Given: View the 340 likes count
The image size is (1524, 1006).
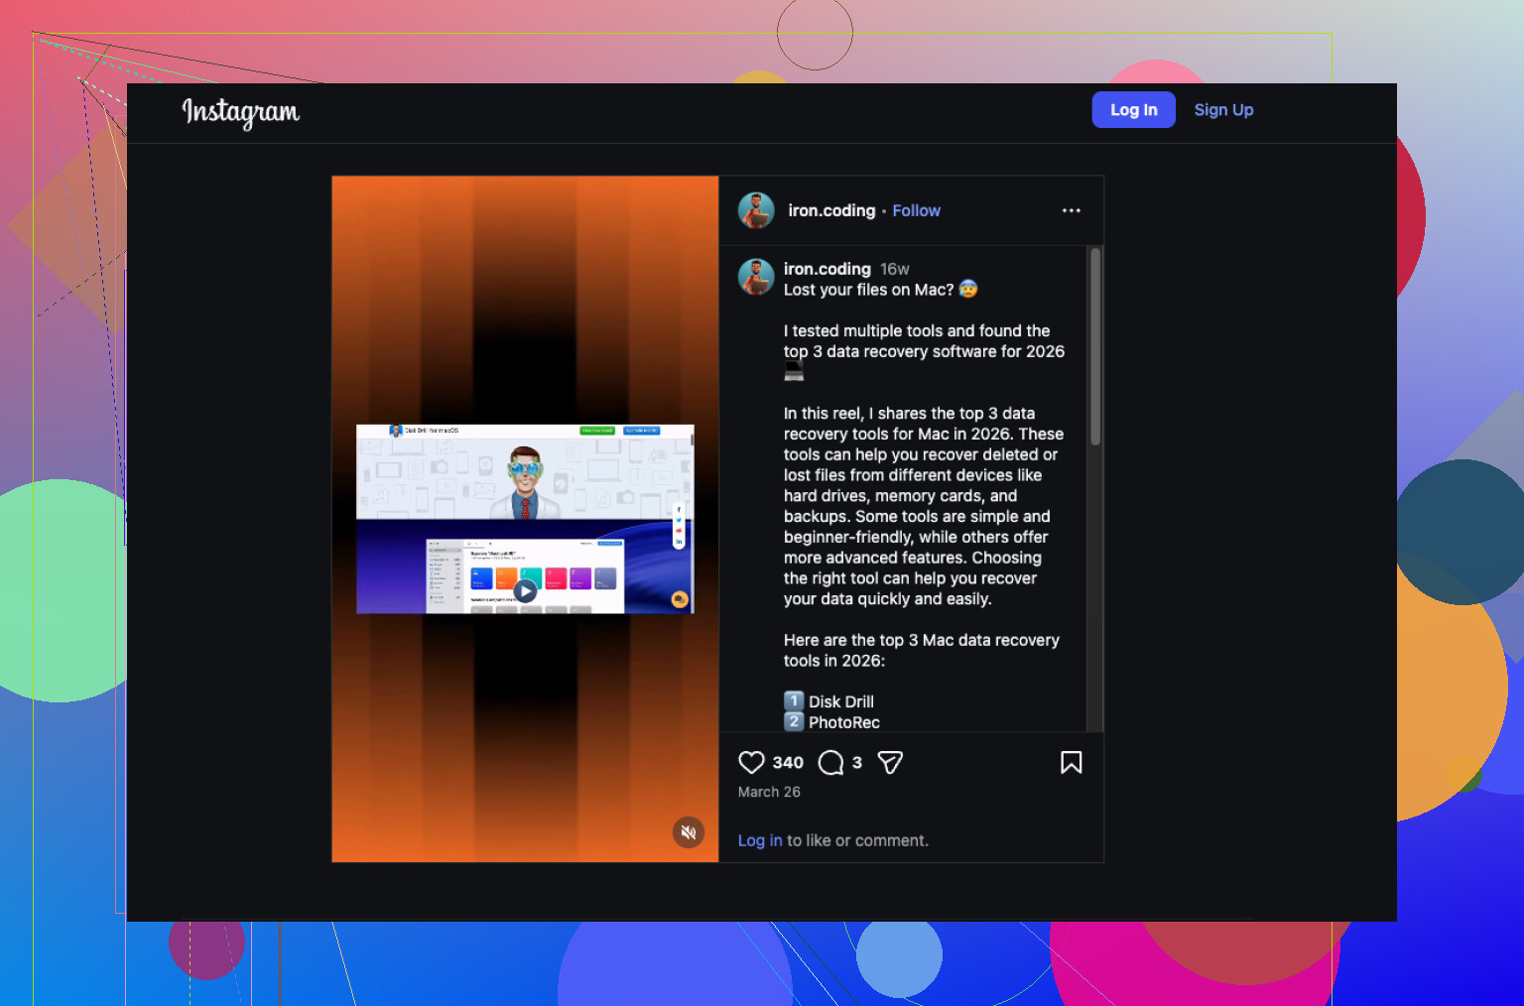Looking at the screenshot, I should tap(788, 762).
